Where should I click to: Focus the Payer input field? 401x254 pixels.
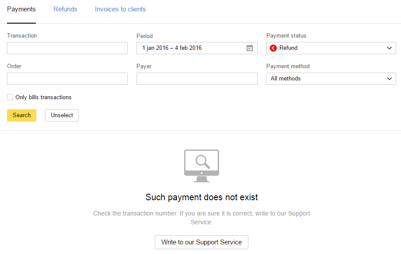pos(197,79)
